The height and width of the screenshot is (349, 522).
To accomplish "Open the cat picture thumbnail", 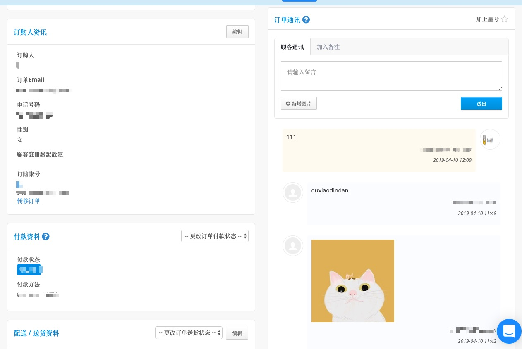I will [353, 281].
